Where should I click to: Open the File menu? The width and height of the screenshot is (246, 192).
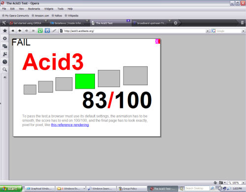pos(4,9)
